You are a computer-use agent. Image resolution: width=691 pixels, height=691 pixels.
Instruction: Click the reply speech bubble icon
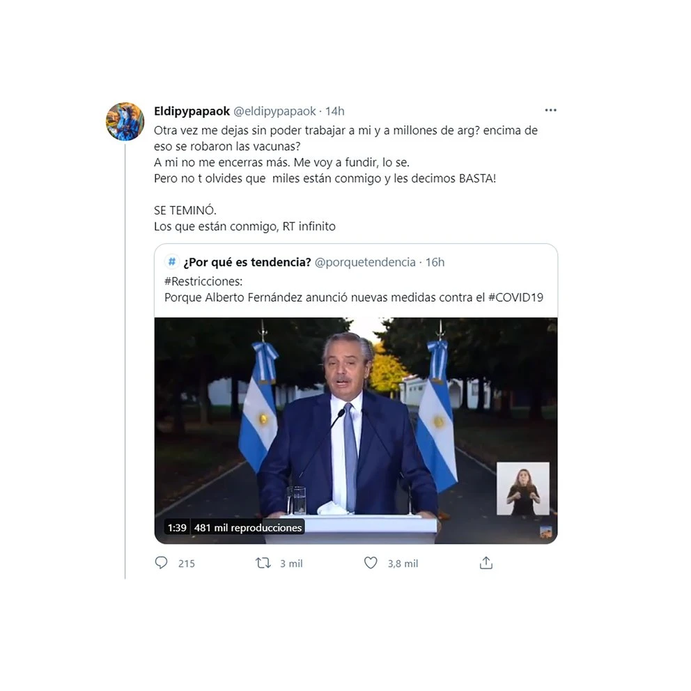click(162, 563)
